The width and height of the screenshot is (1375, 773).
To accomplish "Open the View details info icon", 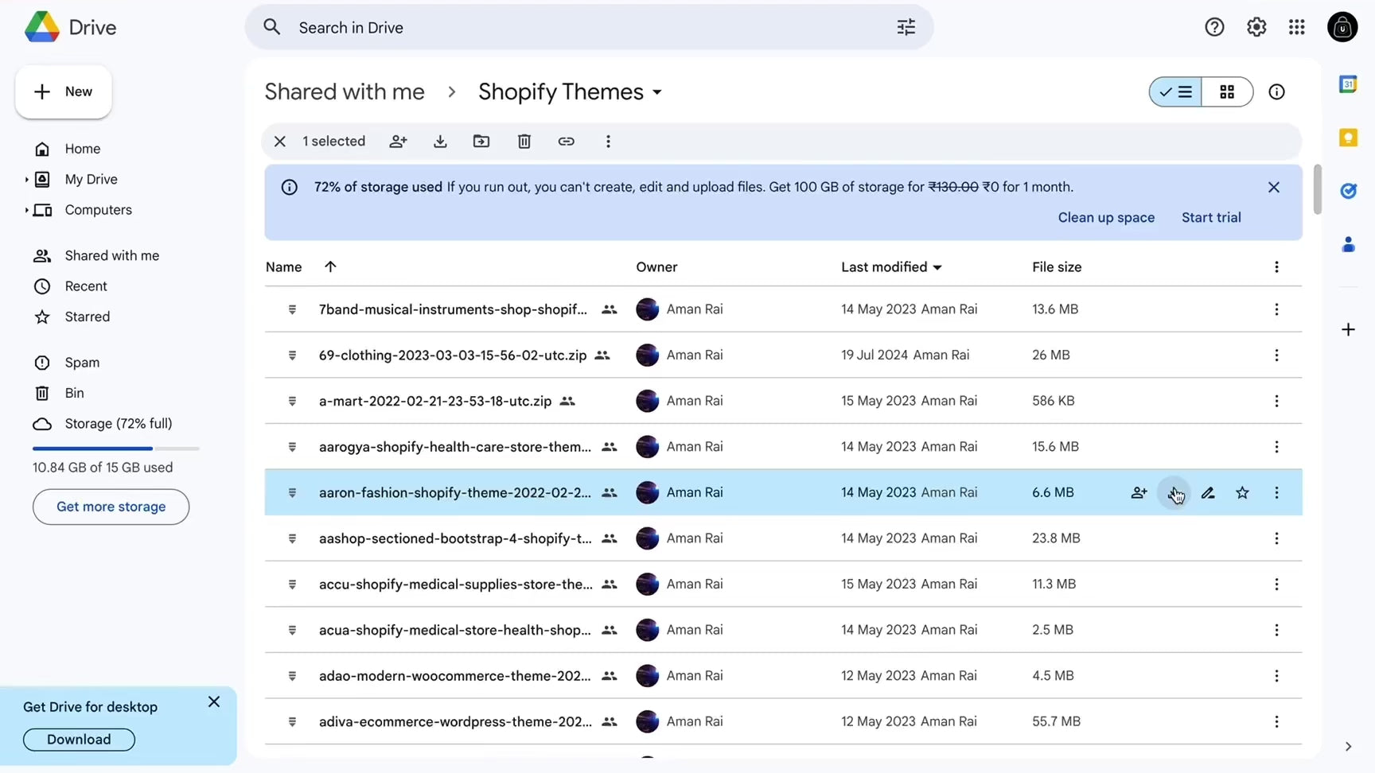I will pos(1276,92).
